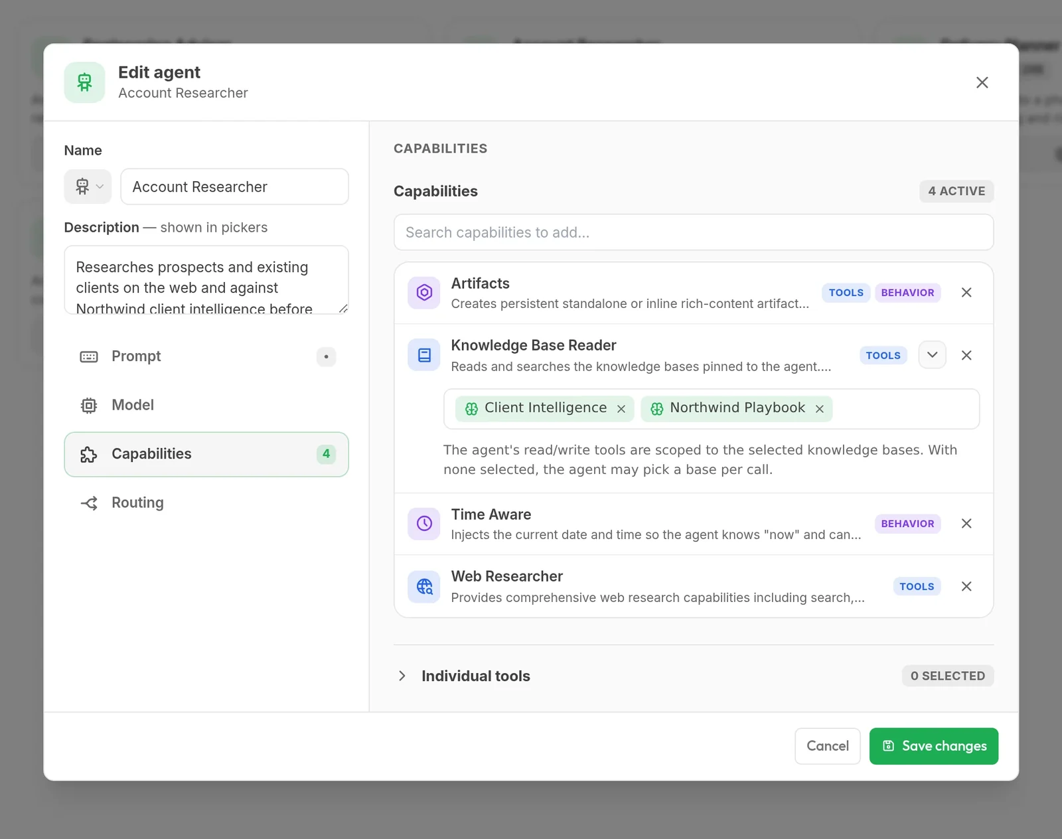Click the Knowledge Base Reader TOOLS tag
Image resolution: width=1062 pixels, height=839 pixels.
pos(883,356)
